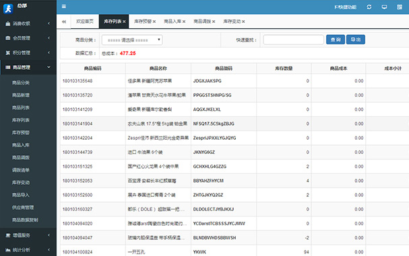The image size is (409, 256).
Task: Close the 库存预警 tab
Action: [x=154, y=22]
